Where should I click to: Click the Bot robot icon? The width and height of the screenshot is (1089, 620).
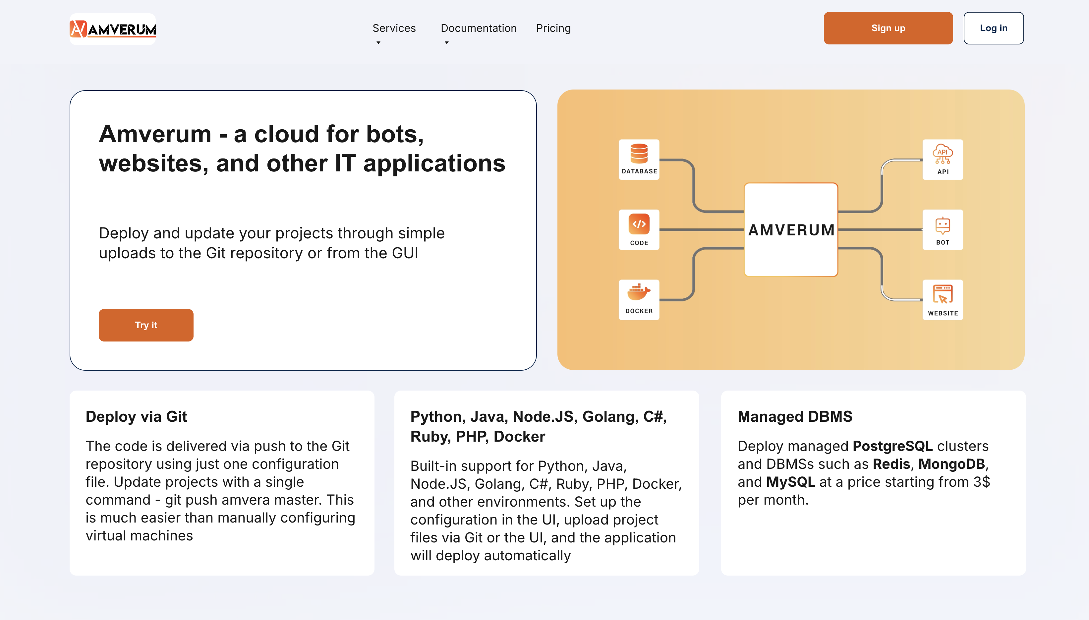[x=943, y=225]
